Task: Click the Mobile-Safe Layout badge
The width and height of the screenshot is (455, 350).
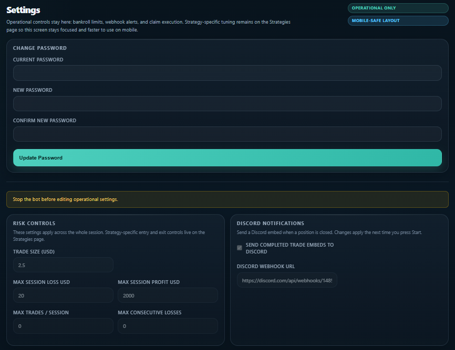Action: tap(398, 20)
